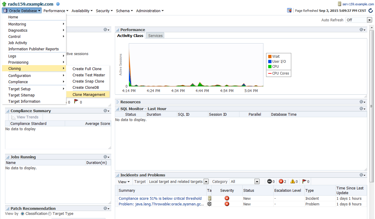Open the Compliance score 51% incident link
Screen dimensions: 375x219
(x=160, y=198)
